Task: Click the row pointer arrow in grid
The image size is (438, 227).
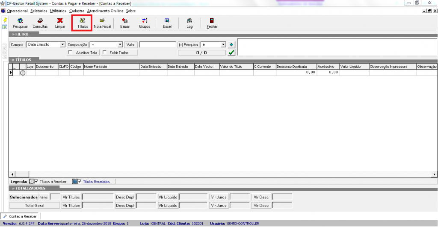Action: 11,73
